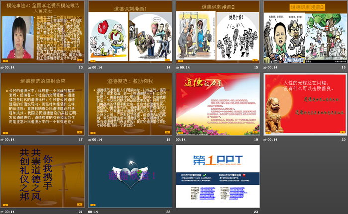Click the transition star icon under slide 18
Image resolution: width=348 pixels, height=214 pixels.
point(90,140)
